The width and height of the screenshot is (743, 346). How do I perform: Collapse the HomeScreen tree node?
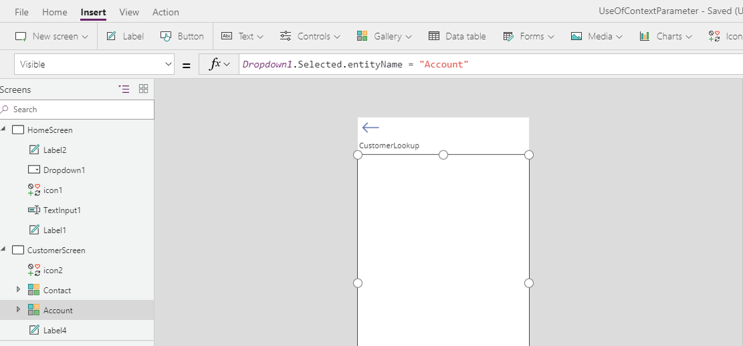(x=4, y=130)
